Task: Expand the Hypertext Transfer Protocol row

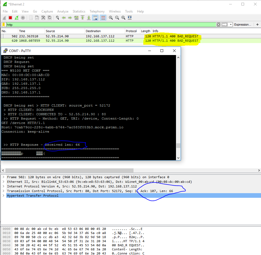Action: [x=4, y=196]
